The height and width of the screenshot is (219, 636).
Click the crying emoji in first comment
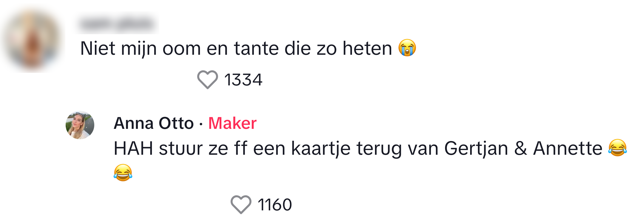407,48
